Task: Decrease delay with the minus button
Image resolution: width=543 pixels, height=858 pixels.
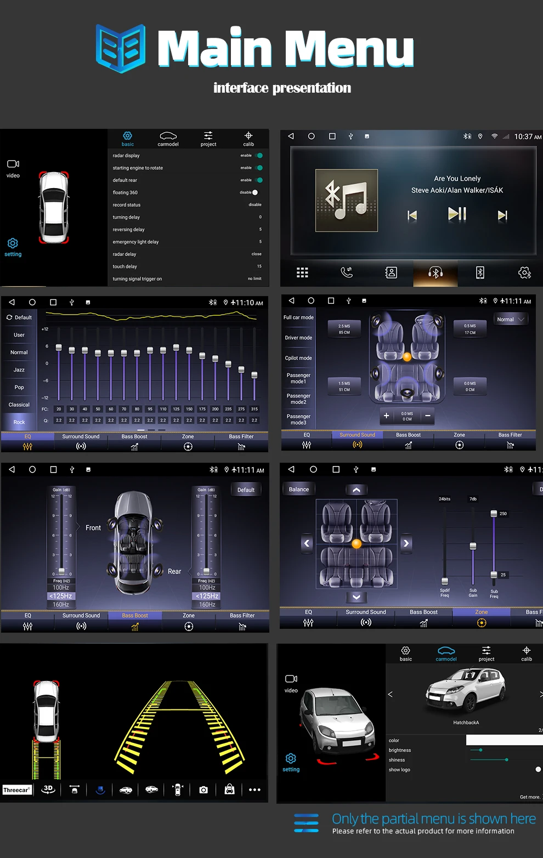Action: pos(428,416)
